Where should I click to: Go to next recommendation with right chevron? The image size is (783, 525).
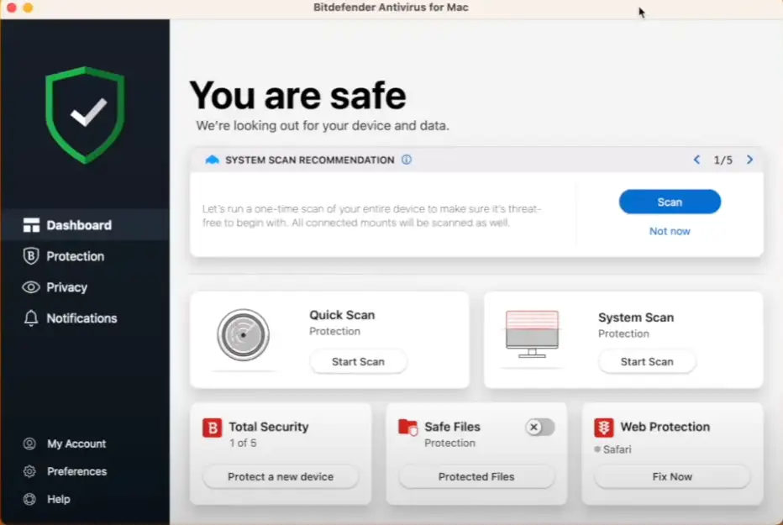[749, 160]
